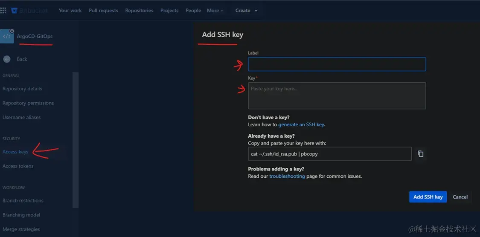Click the Key paste text area
The height and width of the screenshot is (237, 480).
[337, 96]
